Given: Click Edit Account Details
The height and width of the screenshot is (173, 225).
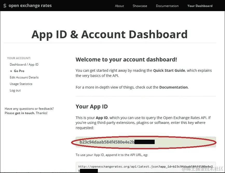Looking at the screenshot, I should (x=24, y=77).
